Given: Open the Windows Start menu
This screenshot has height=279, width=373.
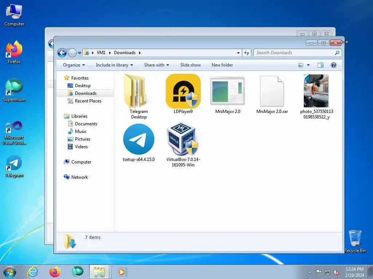Looking at the screenshot, I should 10,272.
